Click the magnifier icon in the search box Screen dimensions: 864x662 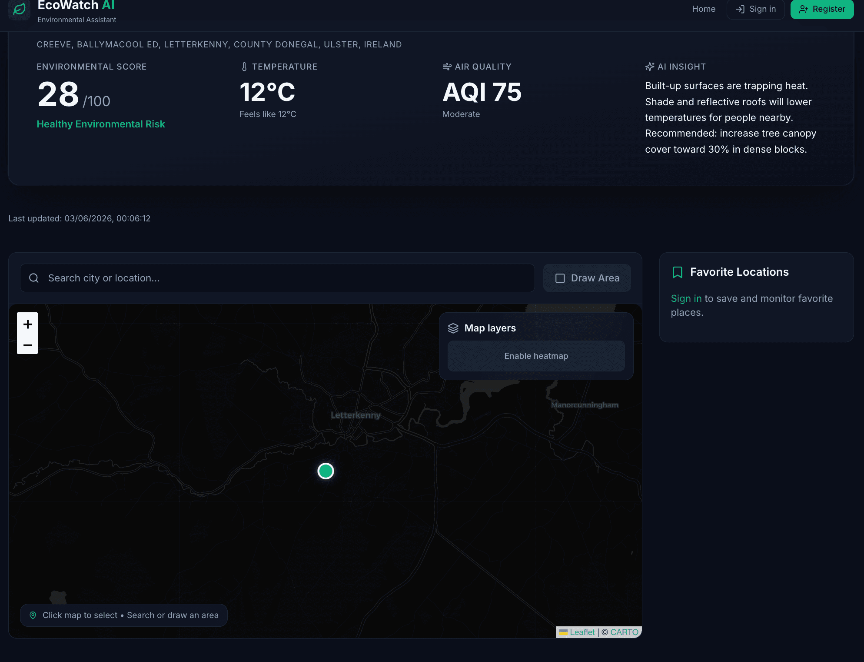(x=34, y=278)
